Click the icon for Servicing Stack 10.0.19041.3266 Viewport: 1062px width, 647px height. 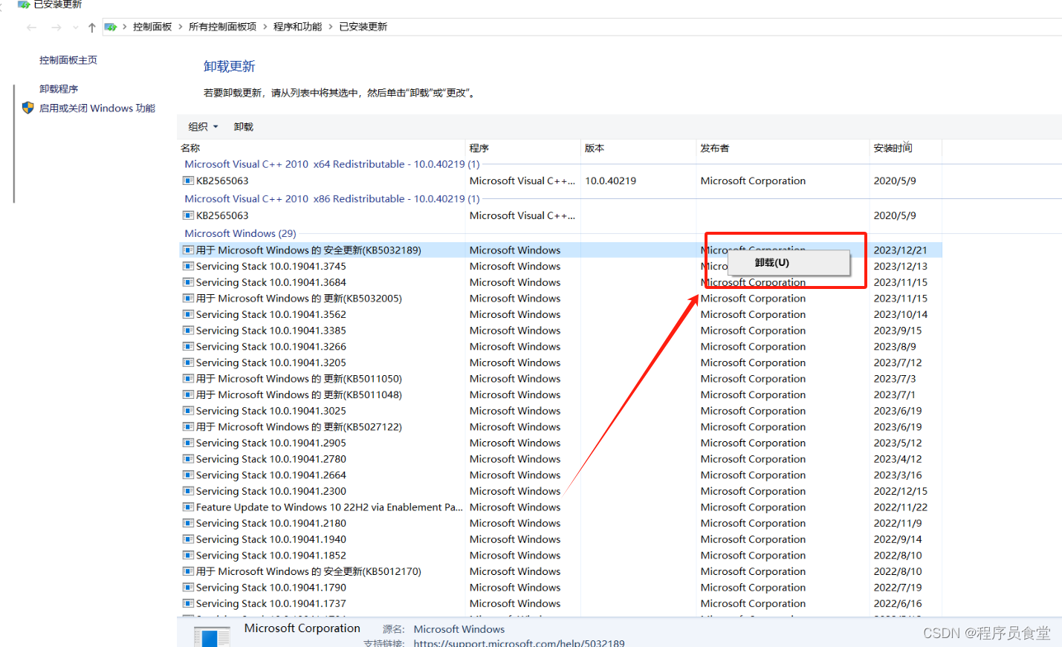189,347
